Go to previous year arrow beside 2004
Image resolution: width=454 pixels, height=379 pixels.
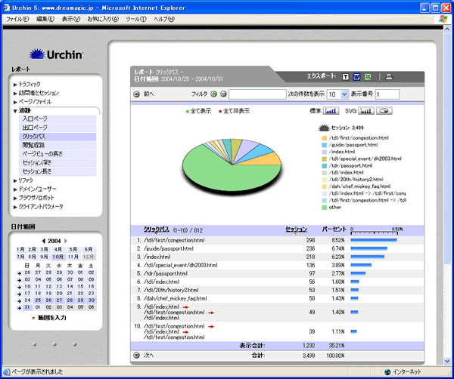click(x=44, y=241)
